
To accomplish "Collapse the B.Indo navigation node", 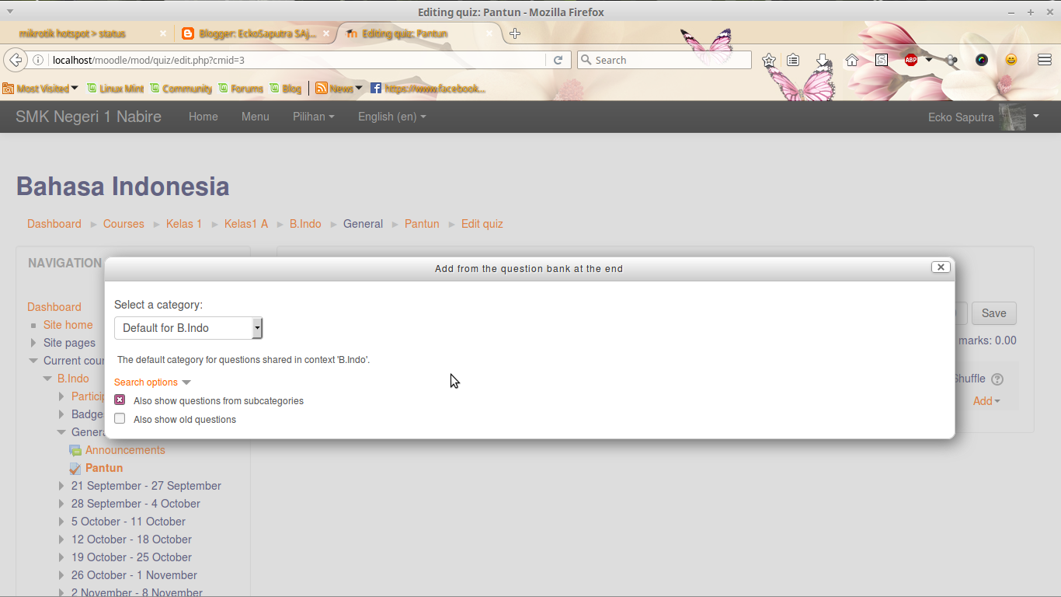I will [x=47, y=379].
